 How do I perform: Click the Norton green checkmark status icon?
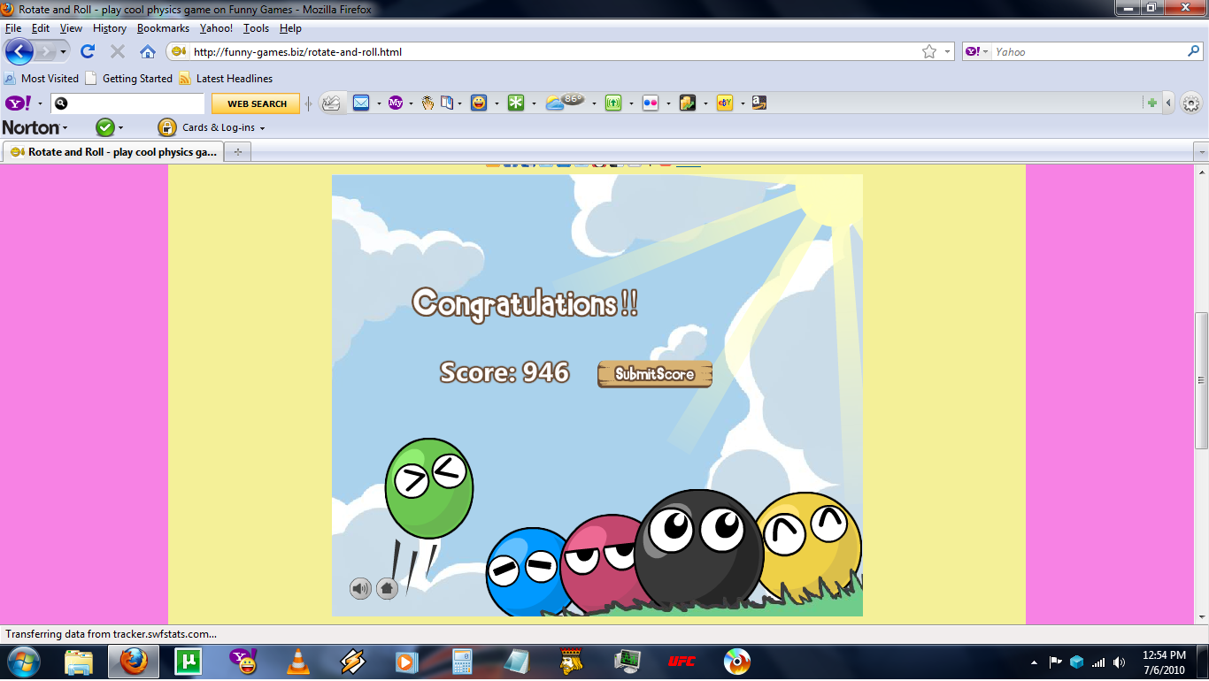pyautogui.click(x=105, y=127)
